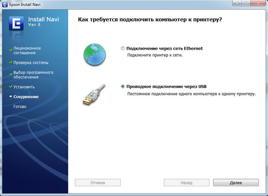Click the Лицензионное соглашение step
Viewport: 268px width, 196px height.
[x=27, y=51]
